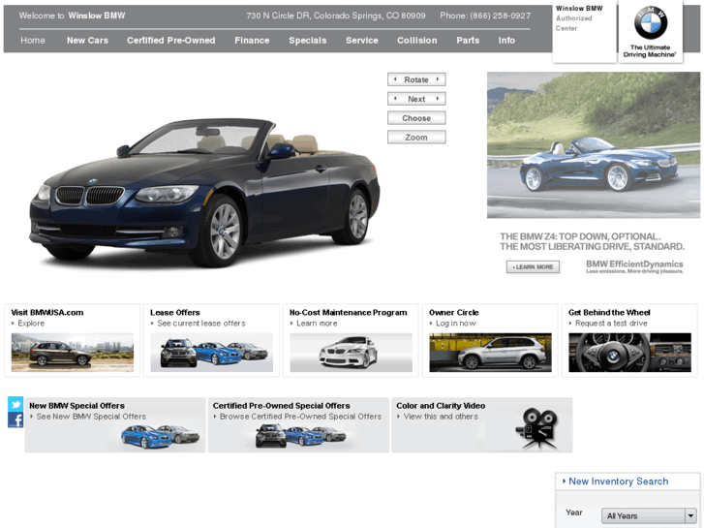Open the Facebook icon link
This screenshot has height=528, width=704.
(x=15, y=419)
